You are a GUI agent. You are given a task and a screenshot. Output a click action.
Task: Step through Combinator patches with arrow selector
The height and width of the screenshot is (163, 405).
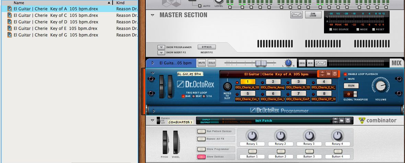click(x=335, y=120)
